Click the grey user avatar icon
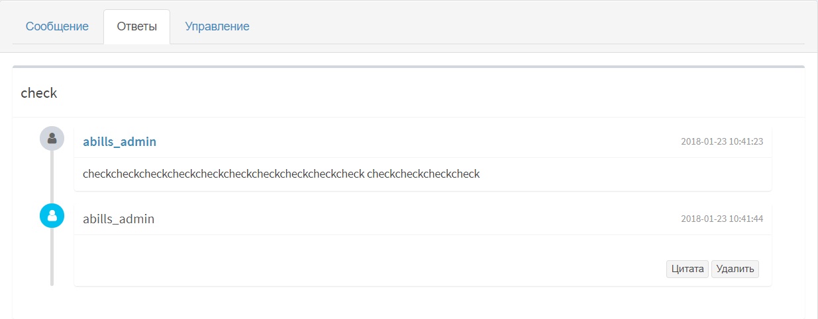 coord(52,139)
